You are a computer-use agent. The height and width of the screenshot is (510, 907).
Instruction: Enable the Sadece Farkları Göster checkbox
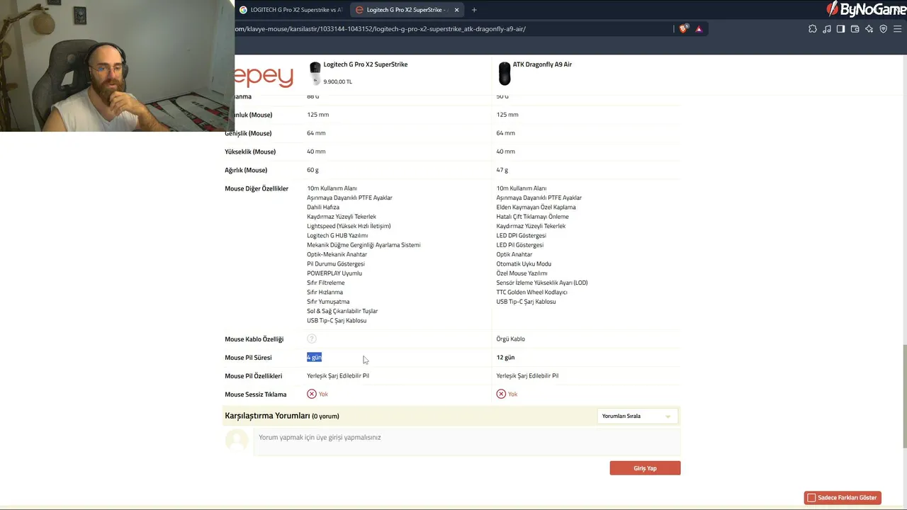coord(812,498)
